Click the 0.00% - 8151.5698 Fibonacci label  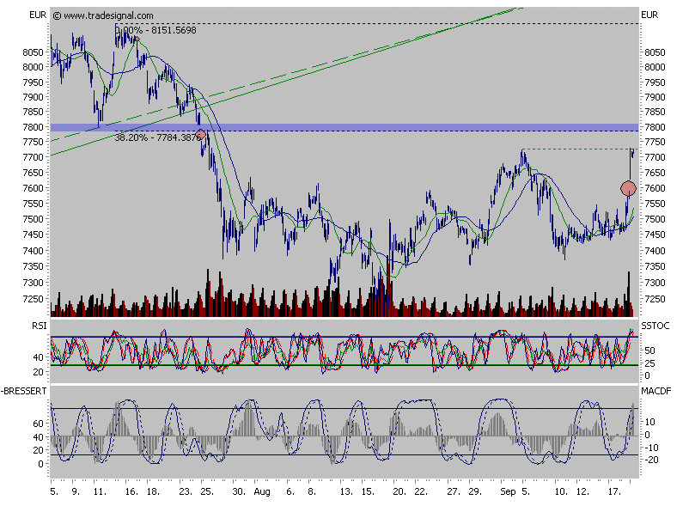pyautogui.click(x=156, y=30)
